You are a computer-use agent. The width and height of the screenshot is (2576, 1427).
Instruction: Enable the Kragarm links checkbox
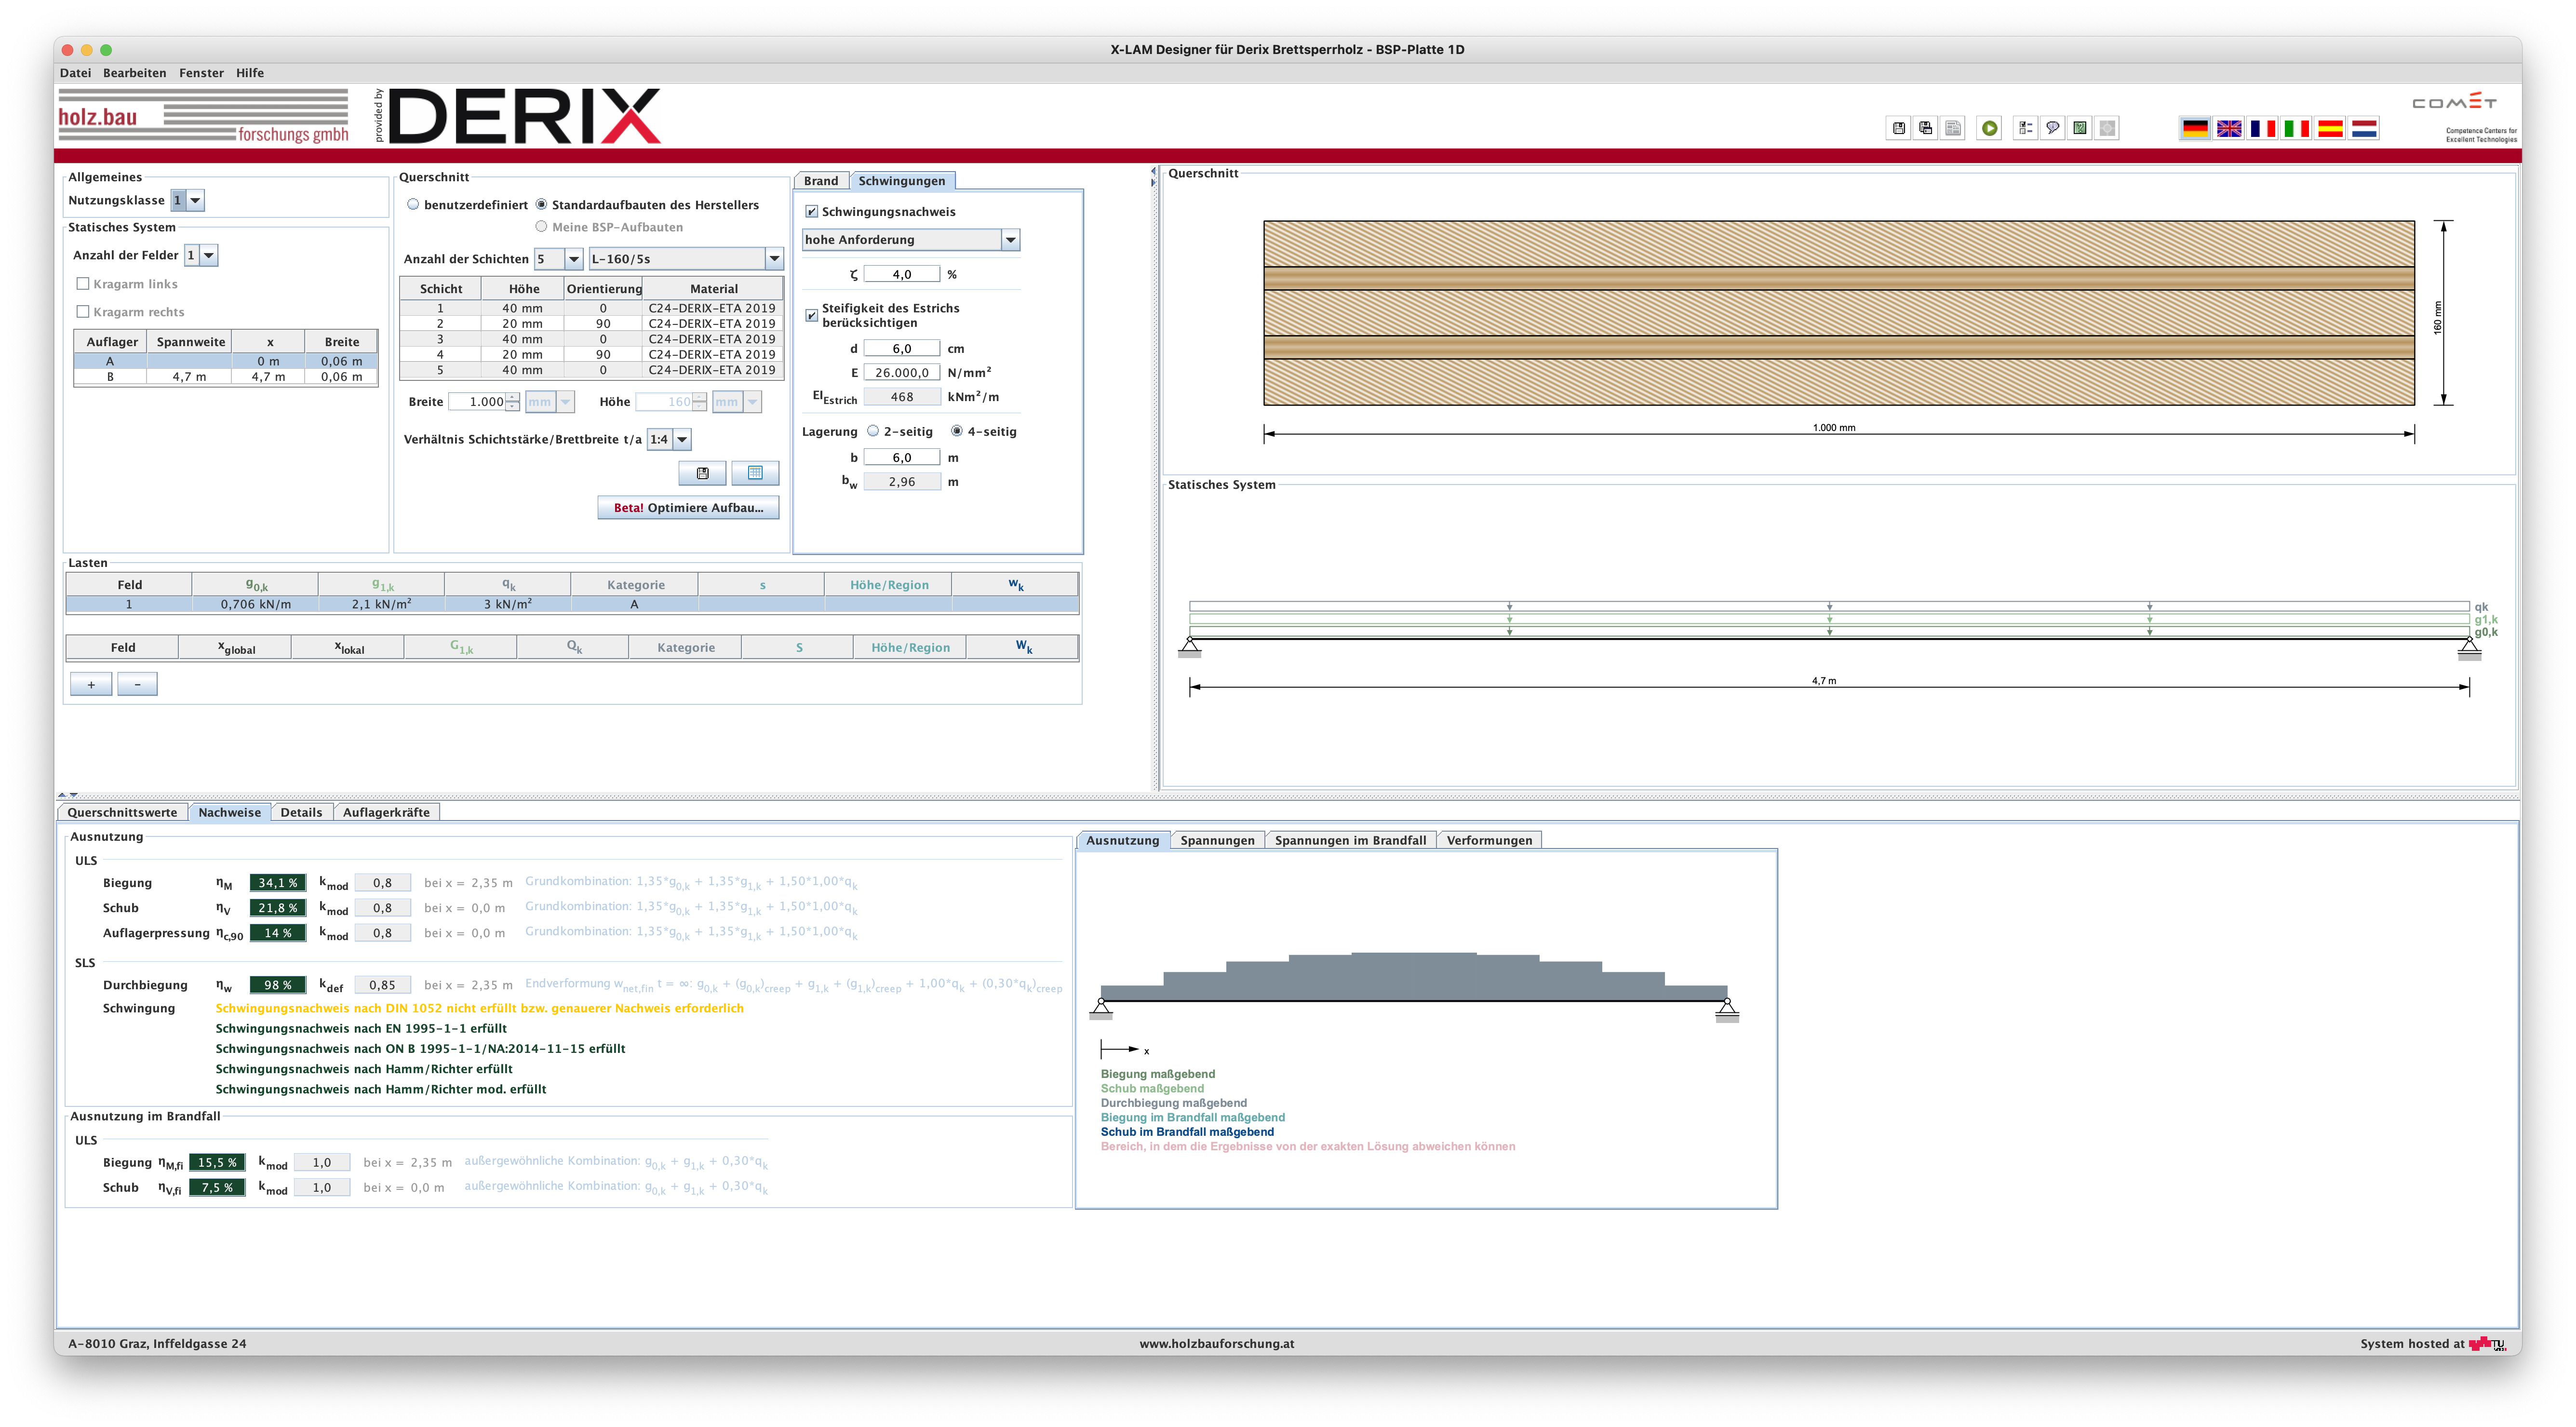[x=83, y=284]
